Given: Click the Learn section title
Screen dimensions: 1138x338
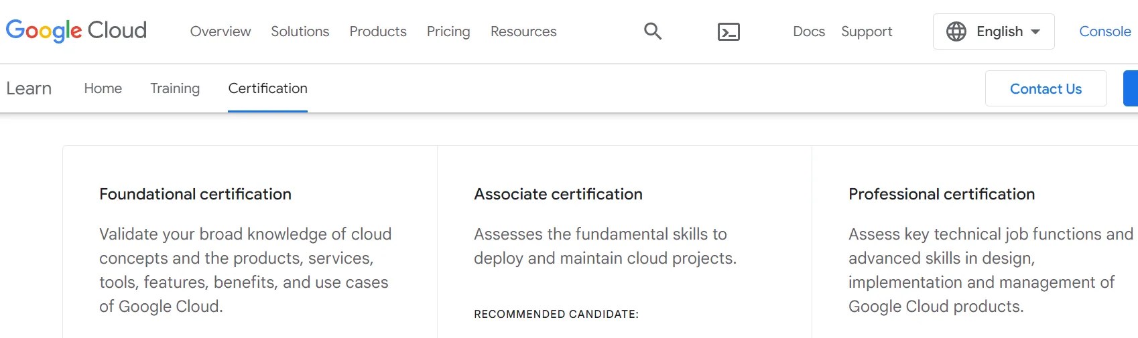Looking at the screenshot, I should click(x=29, y=88).
